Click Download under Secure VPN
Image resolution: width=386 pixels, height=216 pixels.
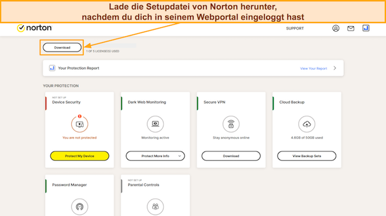pos(231,156)
